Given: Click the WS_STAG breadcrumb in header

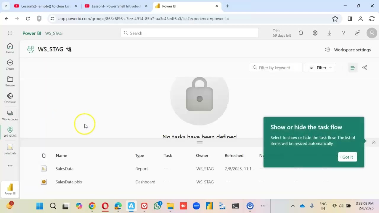Looking at the screenshot, I should coord(54,33).
